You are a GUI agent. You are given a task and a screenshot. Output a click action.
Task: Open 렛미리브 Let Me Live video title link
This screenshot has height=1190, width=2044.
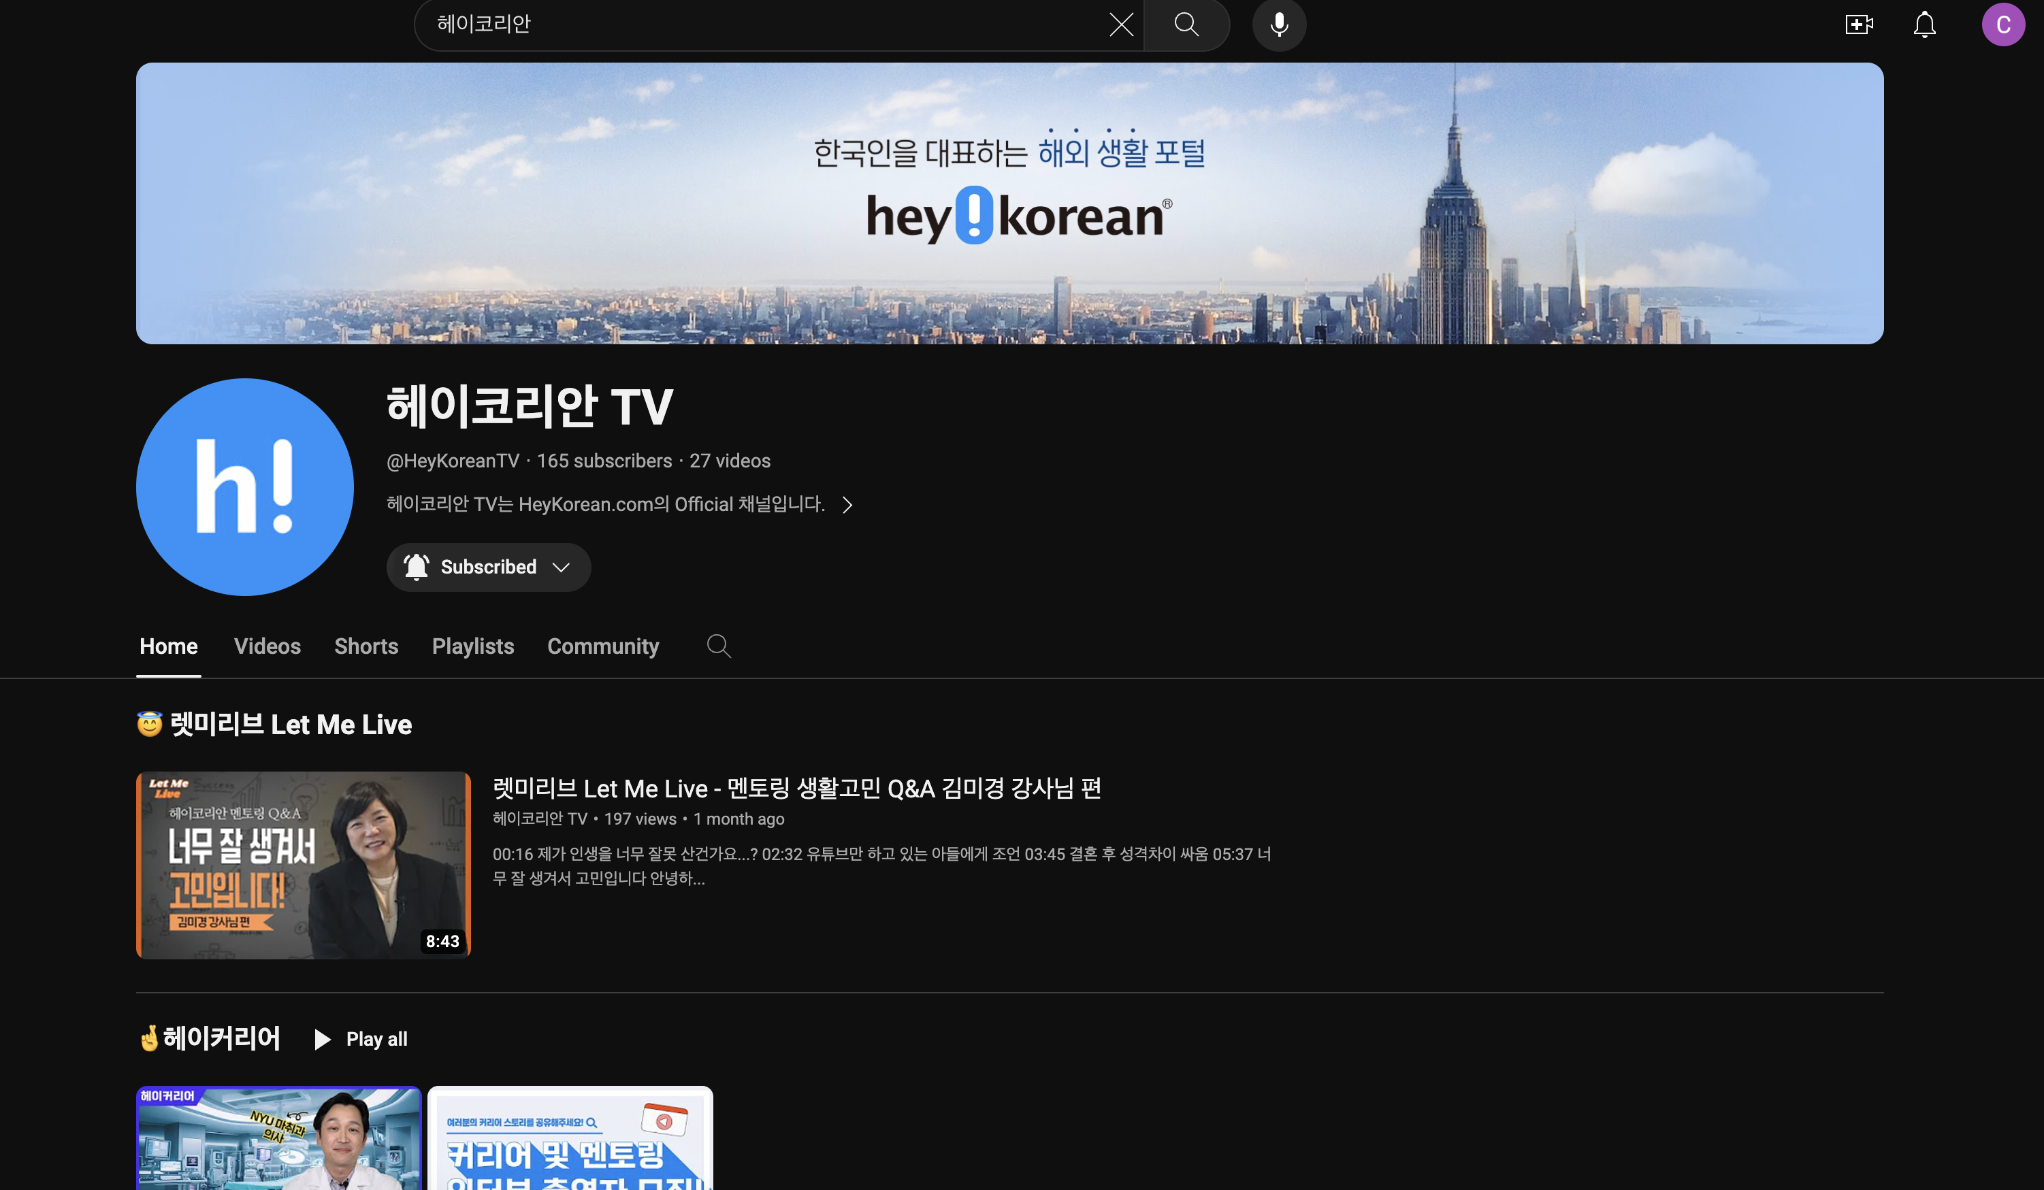(796, 788)
